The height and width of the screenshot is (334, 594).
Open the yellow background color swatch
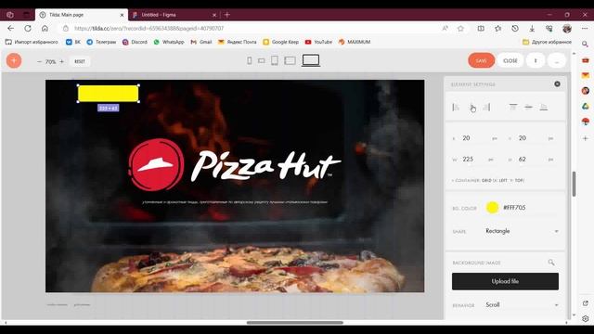(492, 208)
